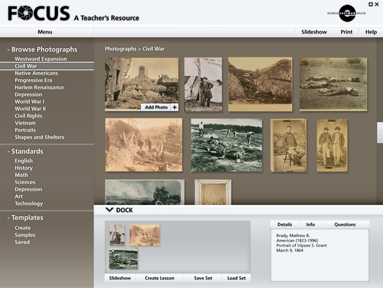Open the Civil Rights category
383x288 pixels.
[28, 116]
